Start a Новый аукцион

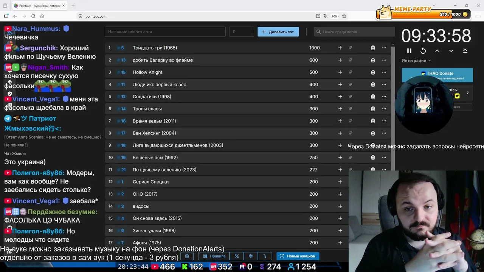[x=297, y=256]
